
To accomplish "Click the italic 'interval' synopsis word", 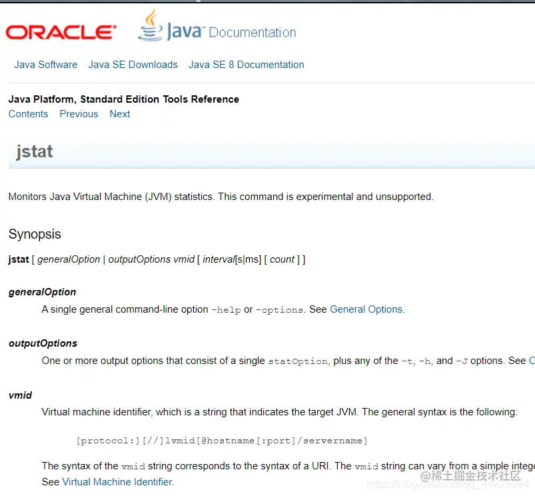I will (x=219, y=259).
